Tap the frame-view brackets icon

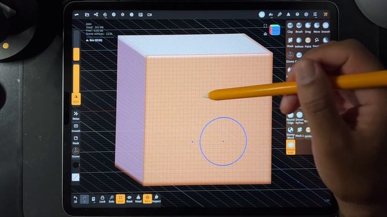click(265, 26)
